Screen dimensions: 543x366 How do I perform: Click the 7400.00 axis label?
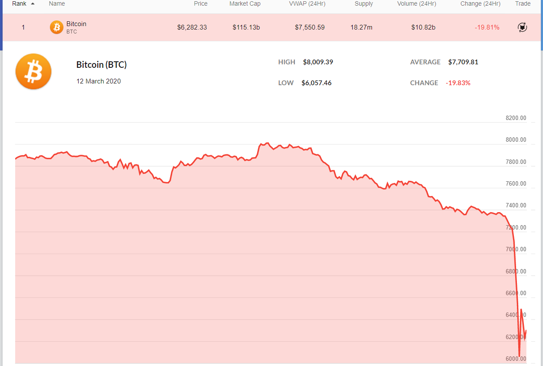click(x=516, y=206)
